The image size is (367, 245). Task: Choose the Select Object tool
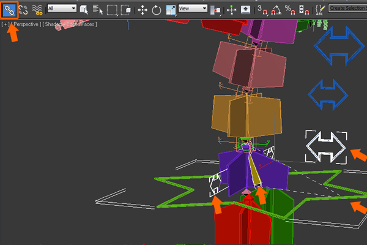[84, 10]
